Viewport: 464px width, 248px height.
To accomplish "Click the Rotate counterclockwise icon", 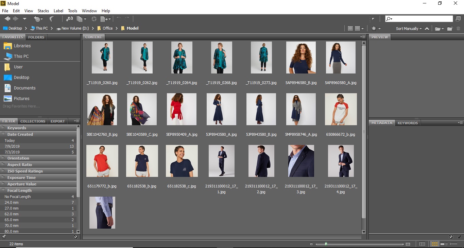I will point(119,19).
